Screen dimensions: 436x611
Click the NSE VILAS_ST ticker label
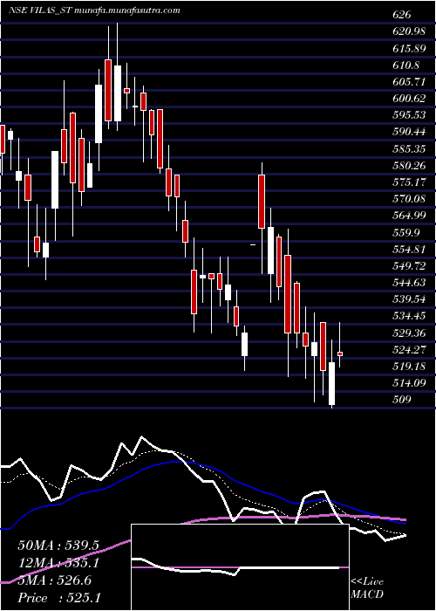pos(39,10)
